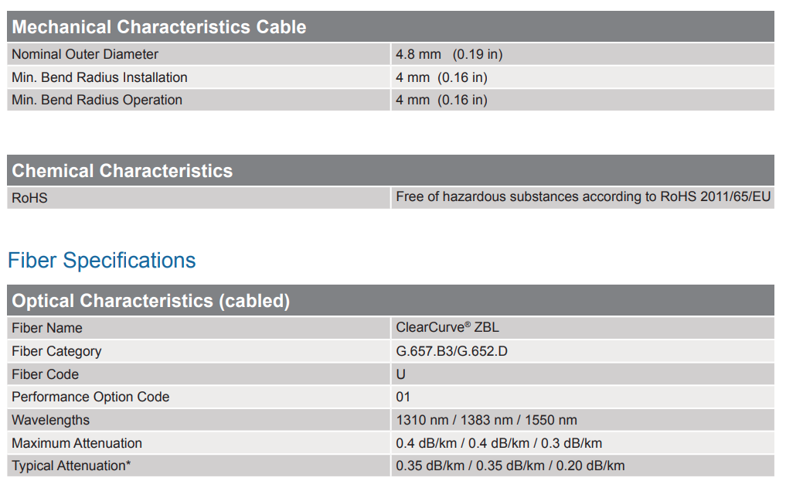Image resolution: width=786 pixels, height=488 pixels.
Task: Click the Wavelengths row label
Action: click(50, 420)
